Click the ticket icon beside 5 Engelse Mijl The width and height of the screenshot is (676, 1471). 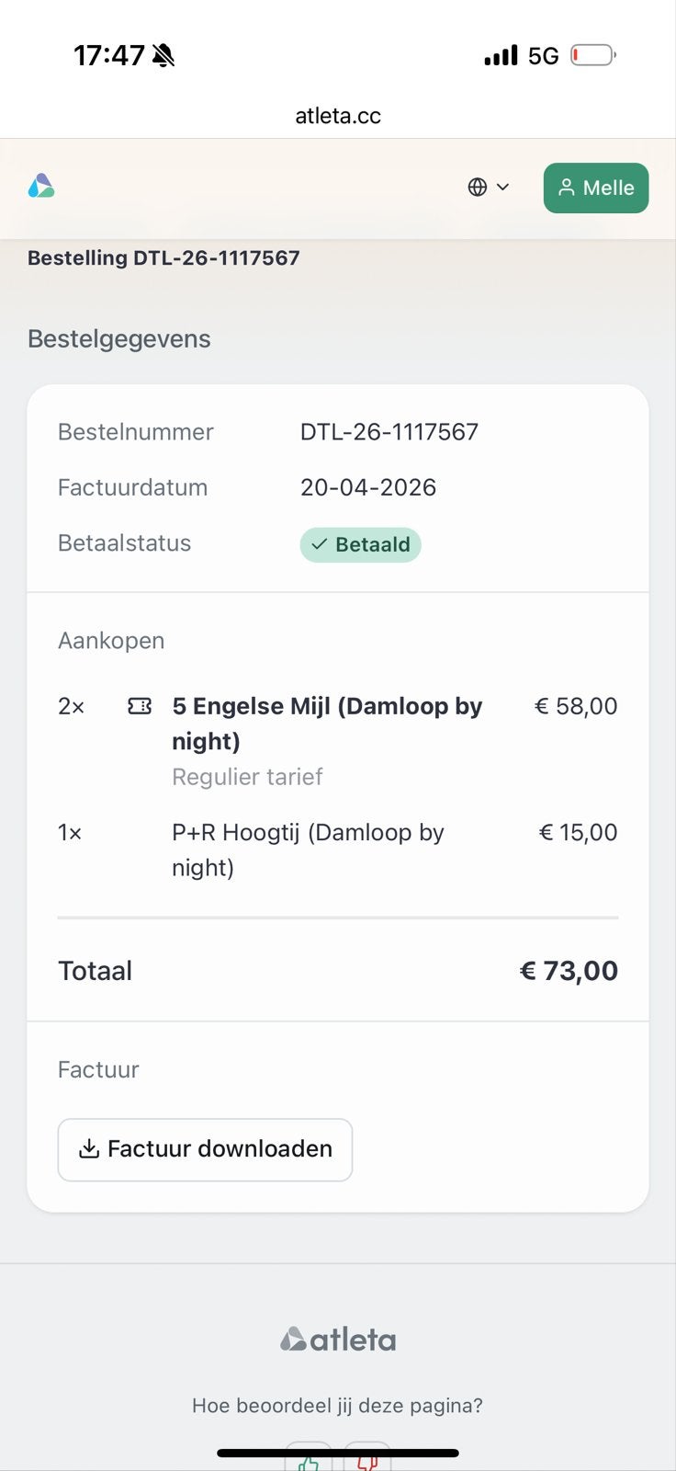[140, 706]
